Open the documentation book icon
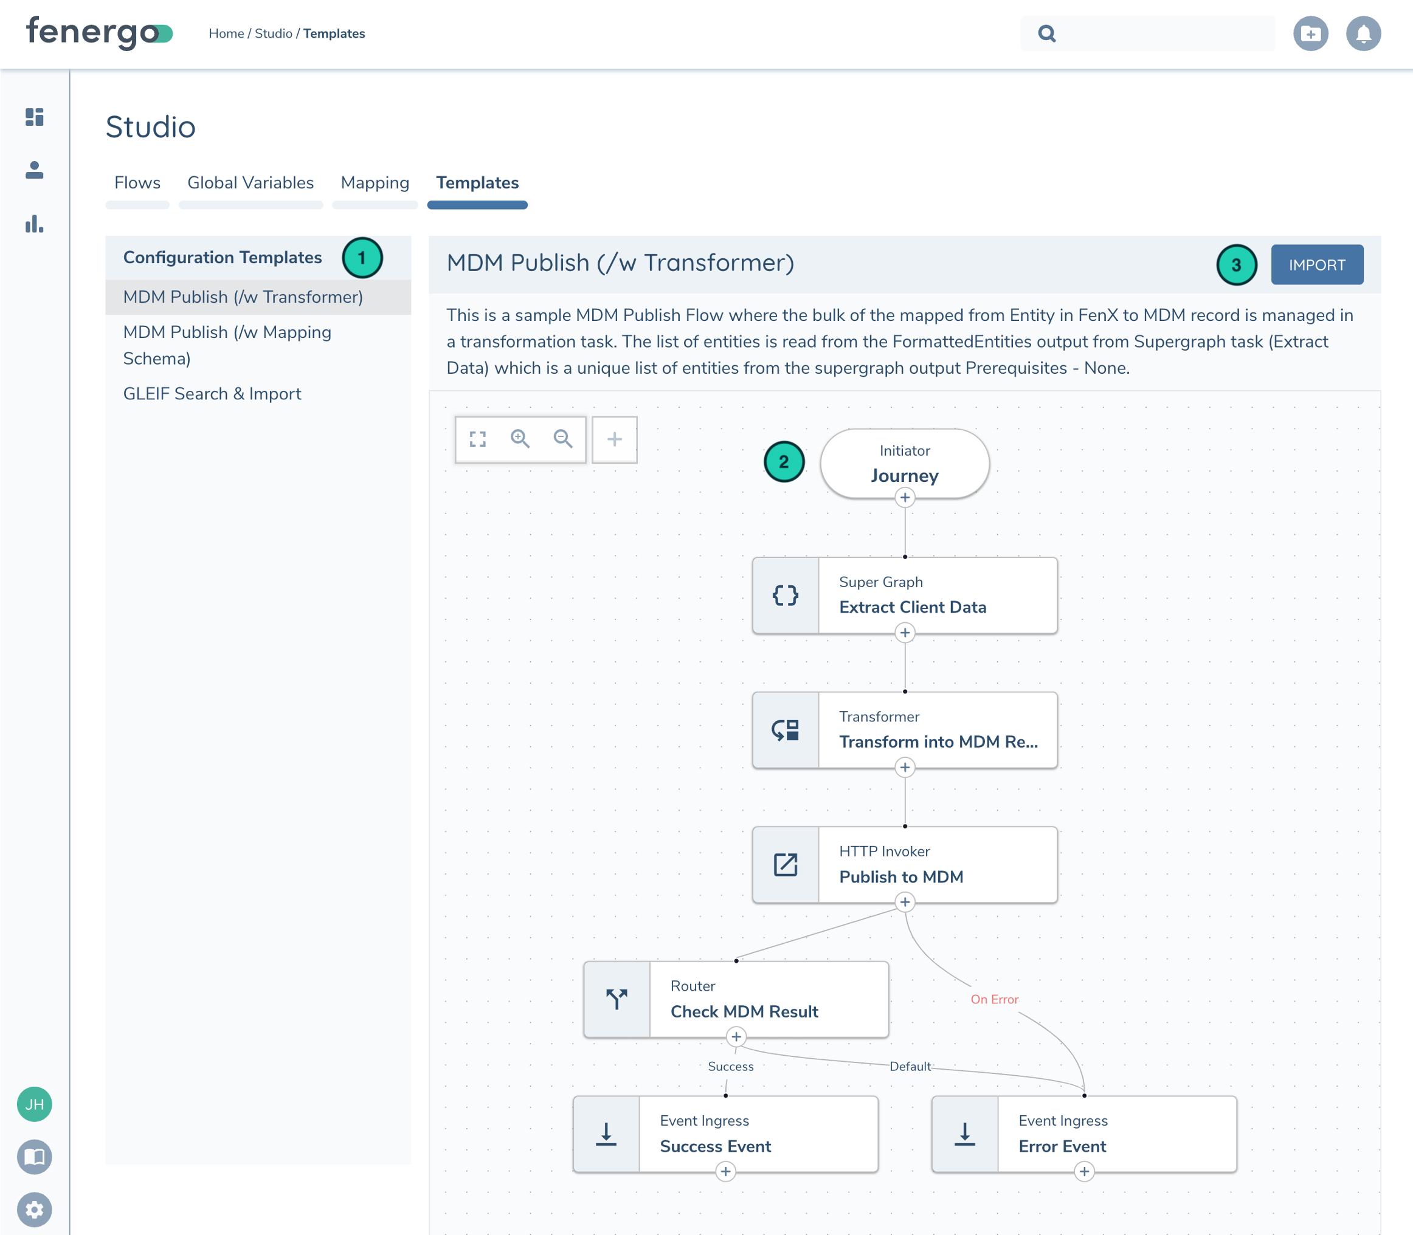This screenshot has height=1235, width=1413. (35, 1157)
